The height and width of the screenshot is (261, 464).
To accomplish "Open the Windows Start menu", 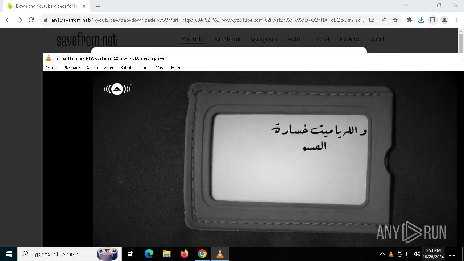I will [x=9, y=254].
